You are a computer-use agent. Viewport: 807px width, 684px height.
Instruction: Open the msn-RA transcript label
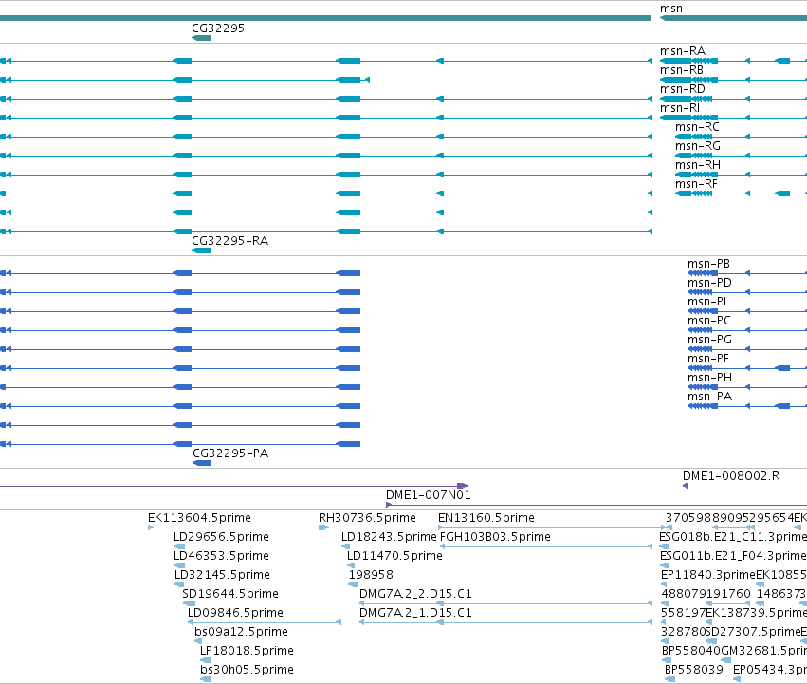[x=683, y=51]
